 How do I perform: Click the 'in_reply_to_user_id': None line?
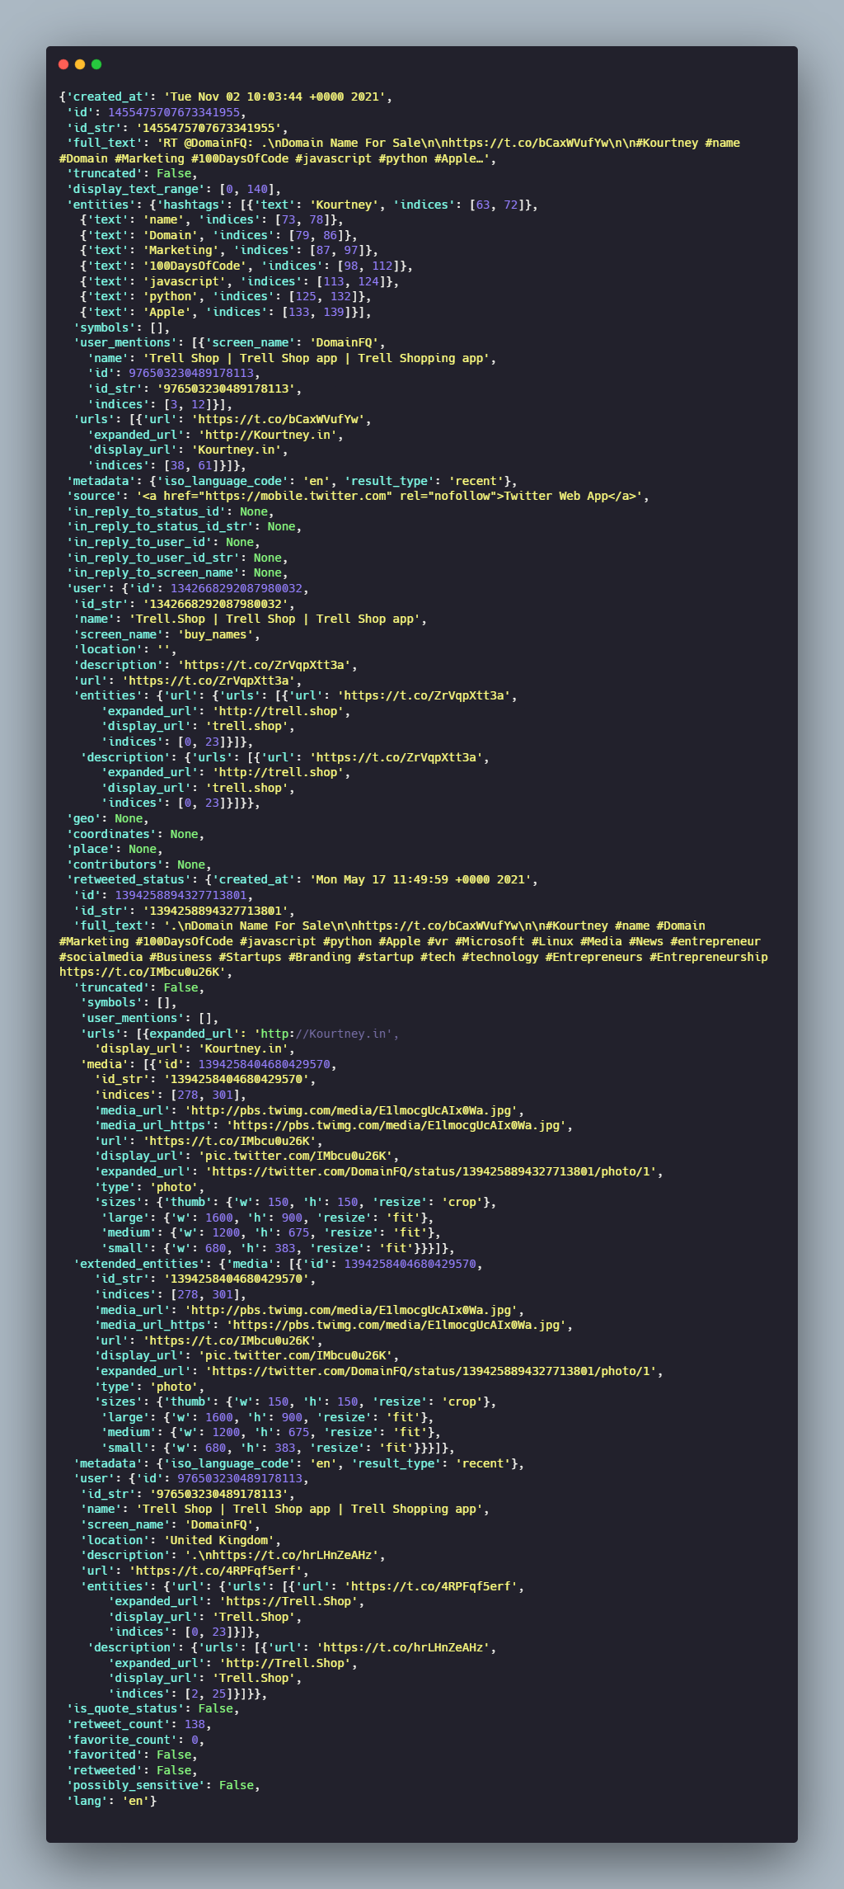pos(163,542)
